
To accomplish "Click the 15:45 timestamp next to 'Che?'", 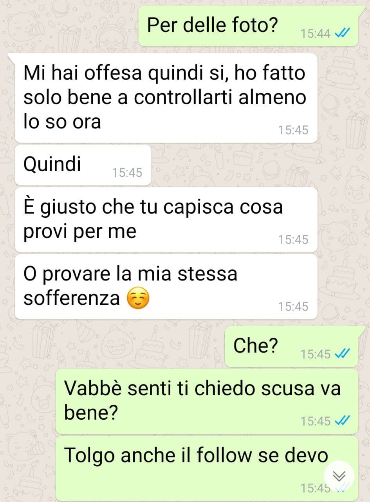I will pyautogui.click(x=316, y=354).
